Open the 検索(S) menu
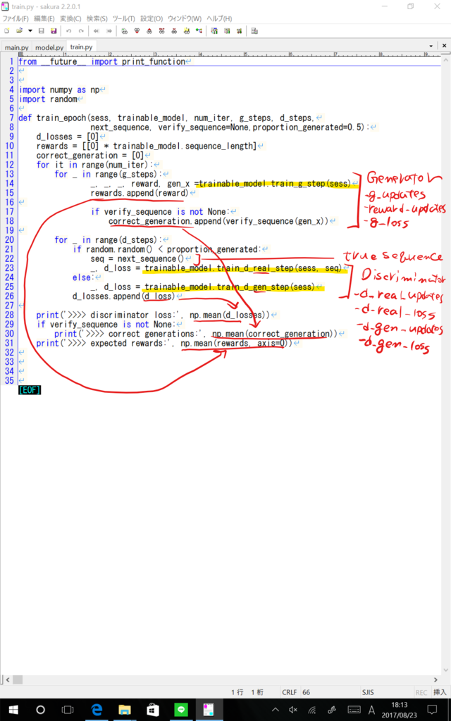Screen dimensions: 451x721 click(97, 18)
